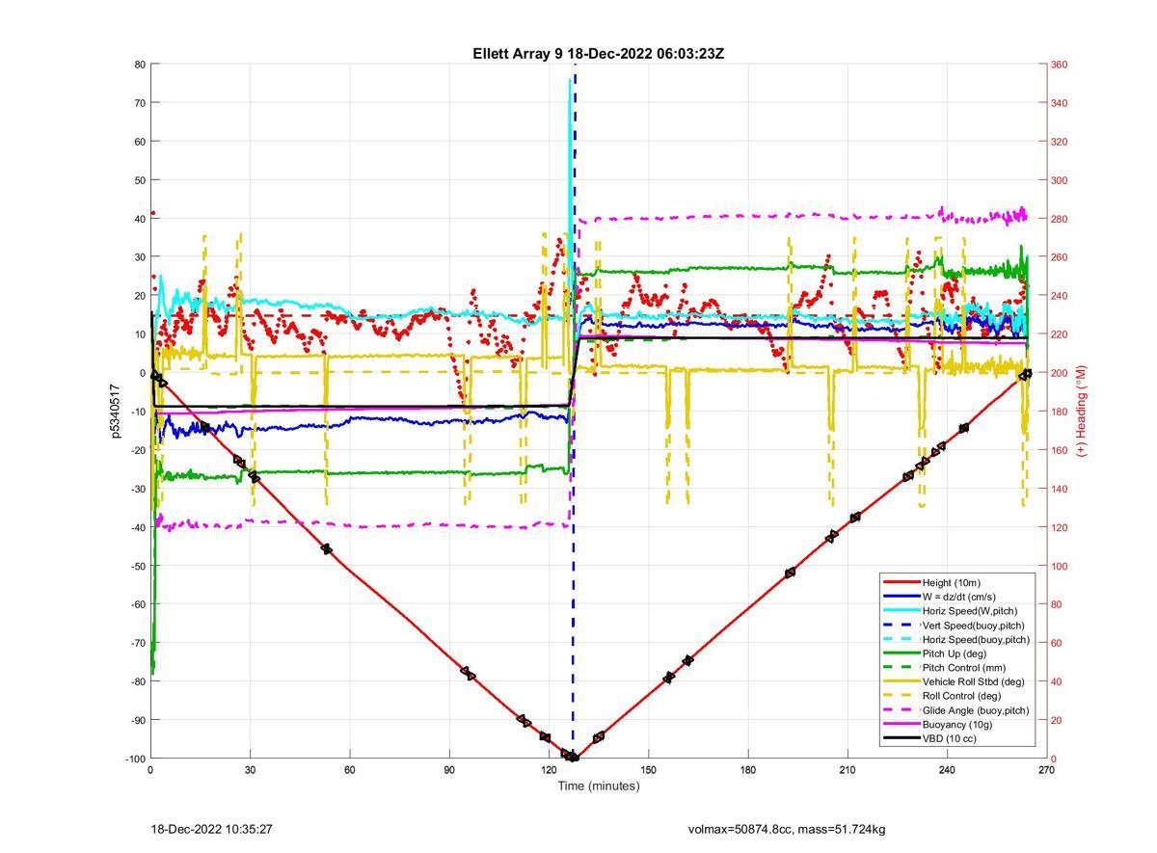The width and height of the screenshot is (1157, 853).
Task: Click the red '(+) Heading (°M)' axis label
Action: 1081,411
